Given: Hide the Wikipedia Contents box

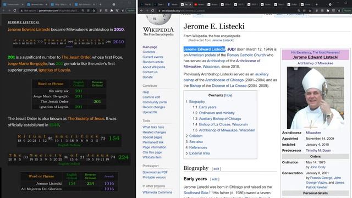Looking at the screenshot, I should coord(228,95).
